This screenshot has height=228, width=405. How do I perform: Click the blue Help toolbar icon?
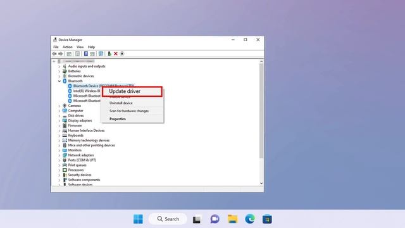(86, 53)
